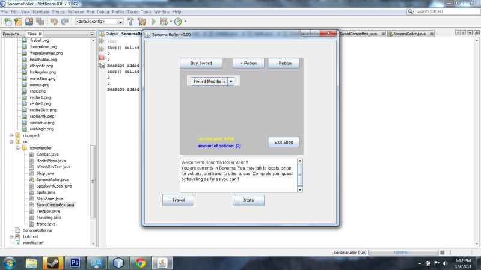Viewport: 481px width, 270px height.
Task: Click the top Re-run icon in Output
Action: [102, 41]
